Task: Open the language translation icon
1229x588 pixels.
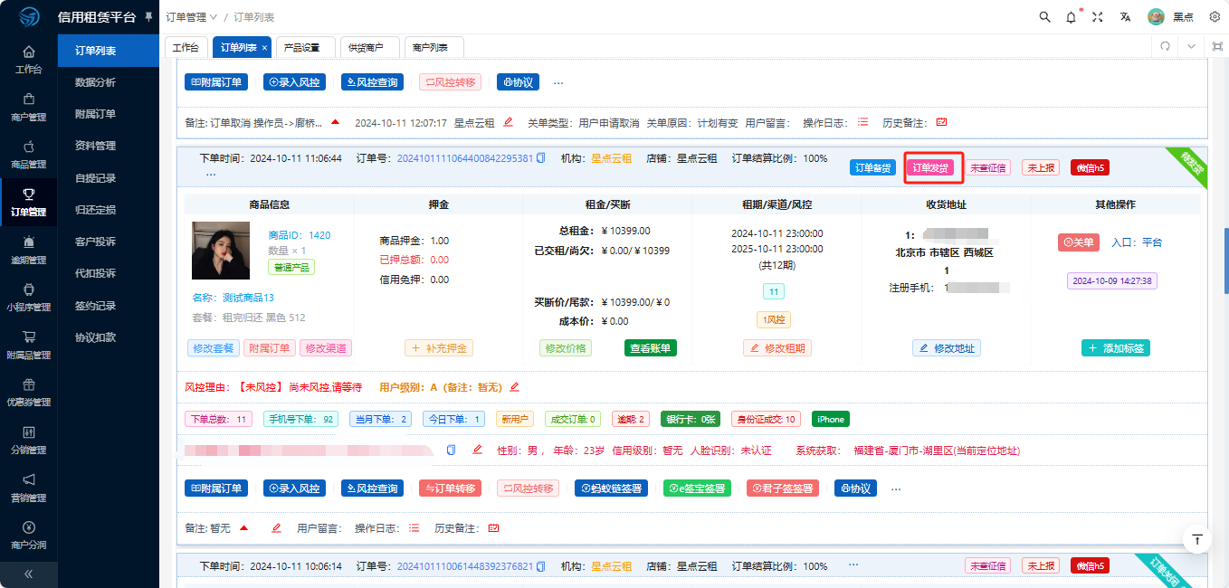Action: point(1125,17)
